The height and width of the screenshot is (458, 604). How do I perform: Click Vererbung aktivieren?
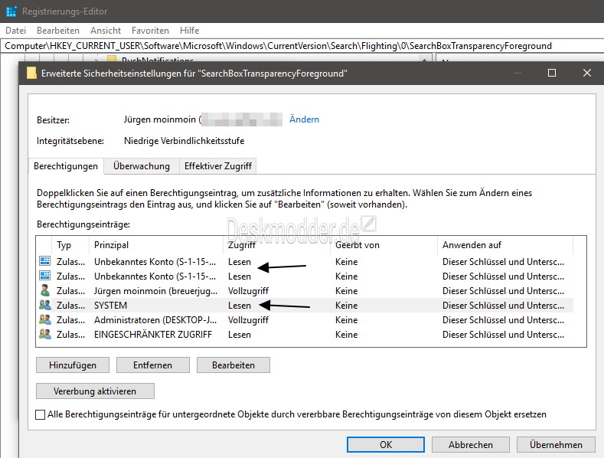point(95,391)
